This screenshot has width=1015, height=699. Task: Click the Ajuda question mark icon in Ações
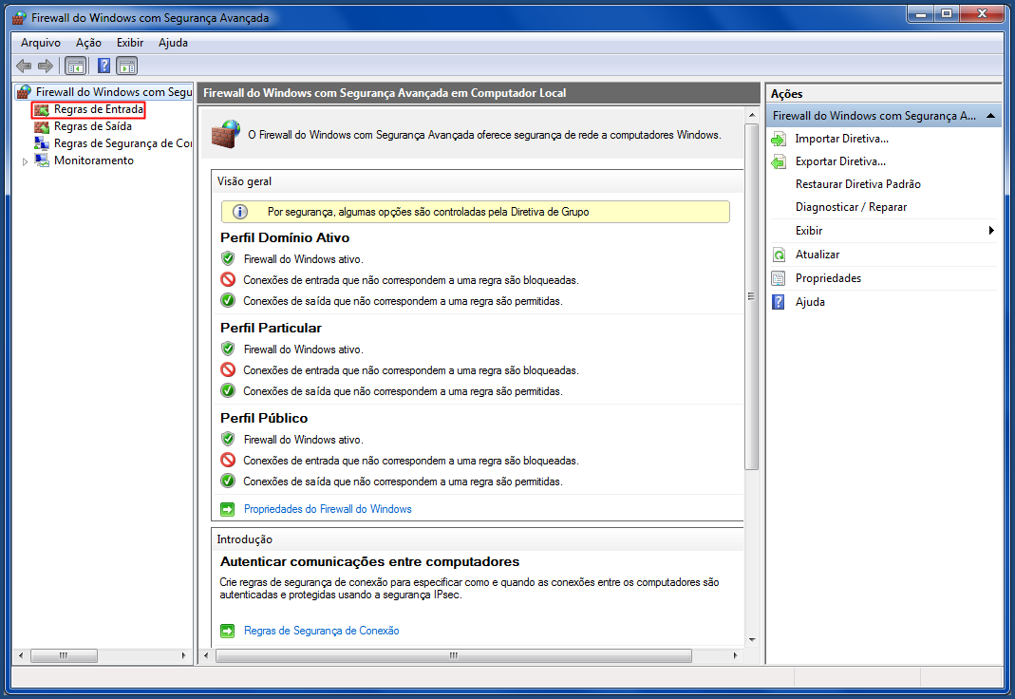click(779, 302)
